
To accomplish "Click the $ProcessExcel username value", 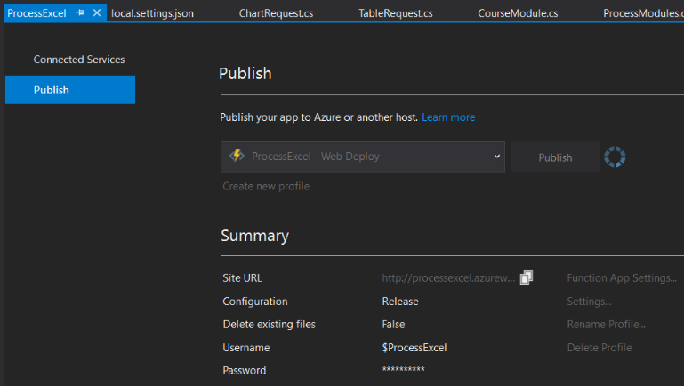I will click(x=414, y=348).
